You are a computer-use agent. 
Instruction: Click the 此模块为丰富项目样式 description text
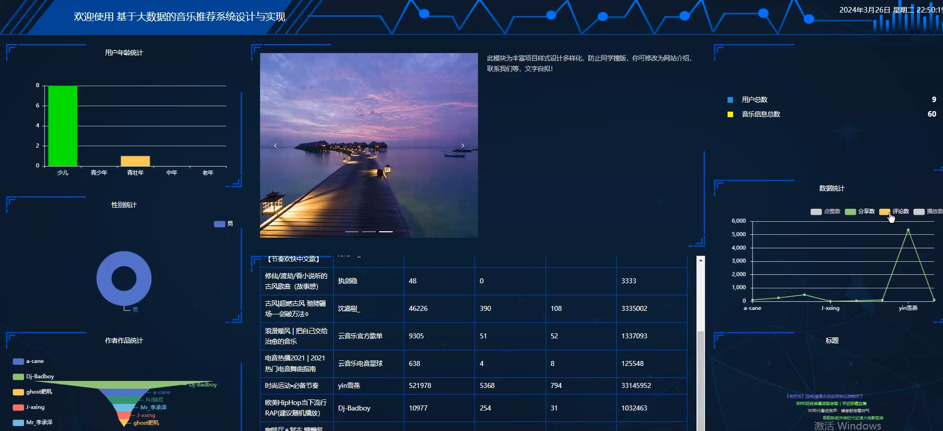[589, 63]
